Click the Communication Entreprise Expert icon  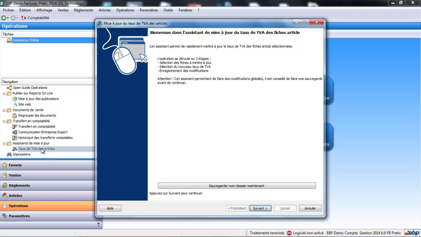click(15, 132)
